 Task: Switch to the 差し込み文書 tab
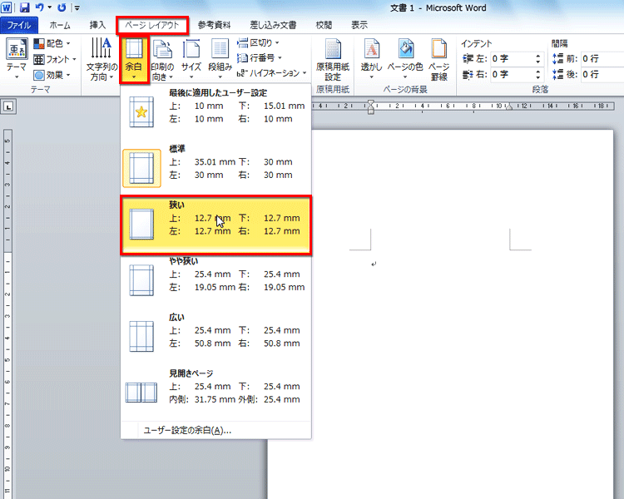coord(273,25)
